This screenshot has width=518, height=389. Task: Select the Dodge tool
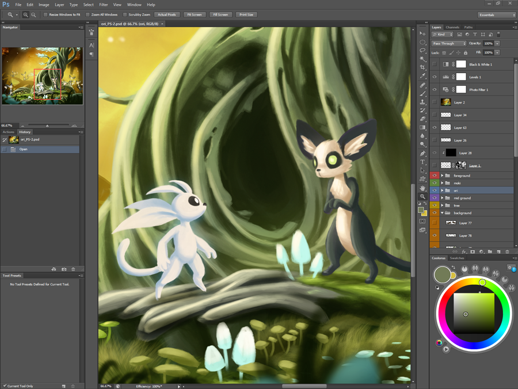(x=422, y=144)
